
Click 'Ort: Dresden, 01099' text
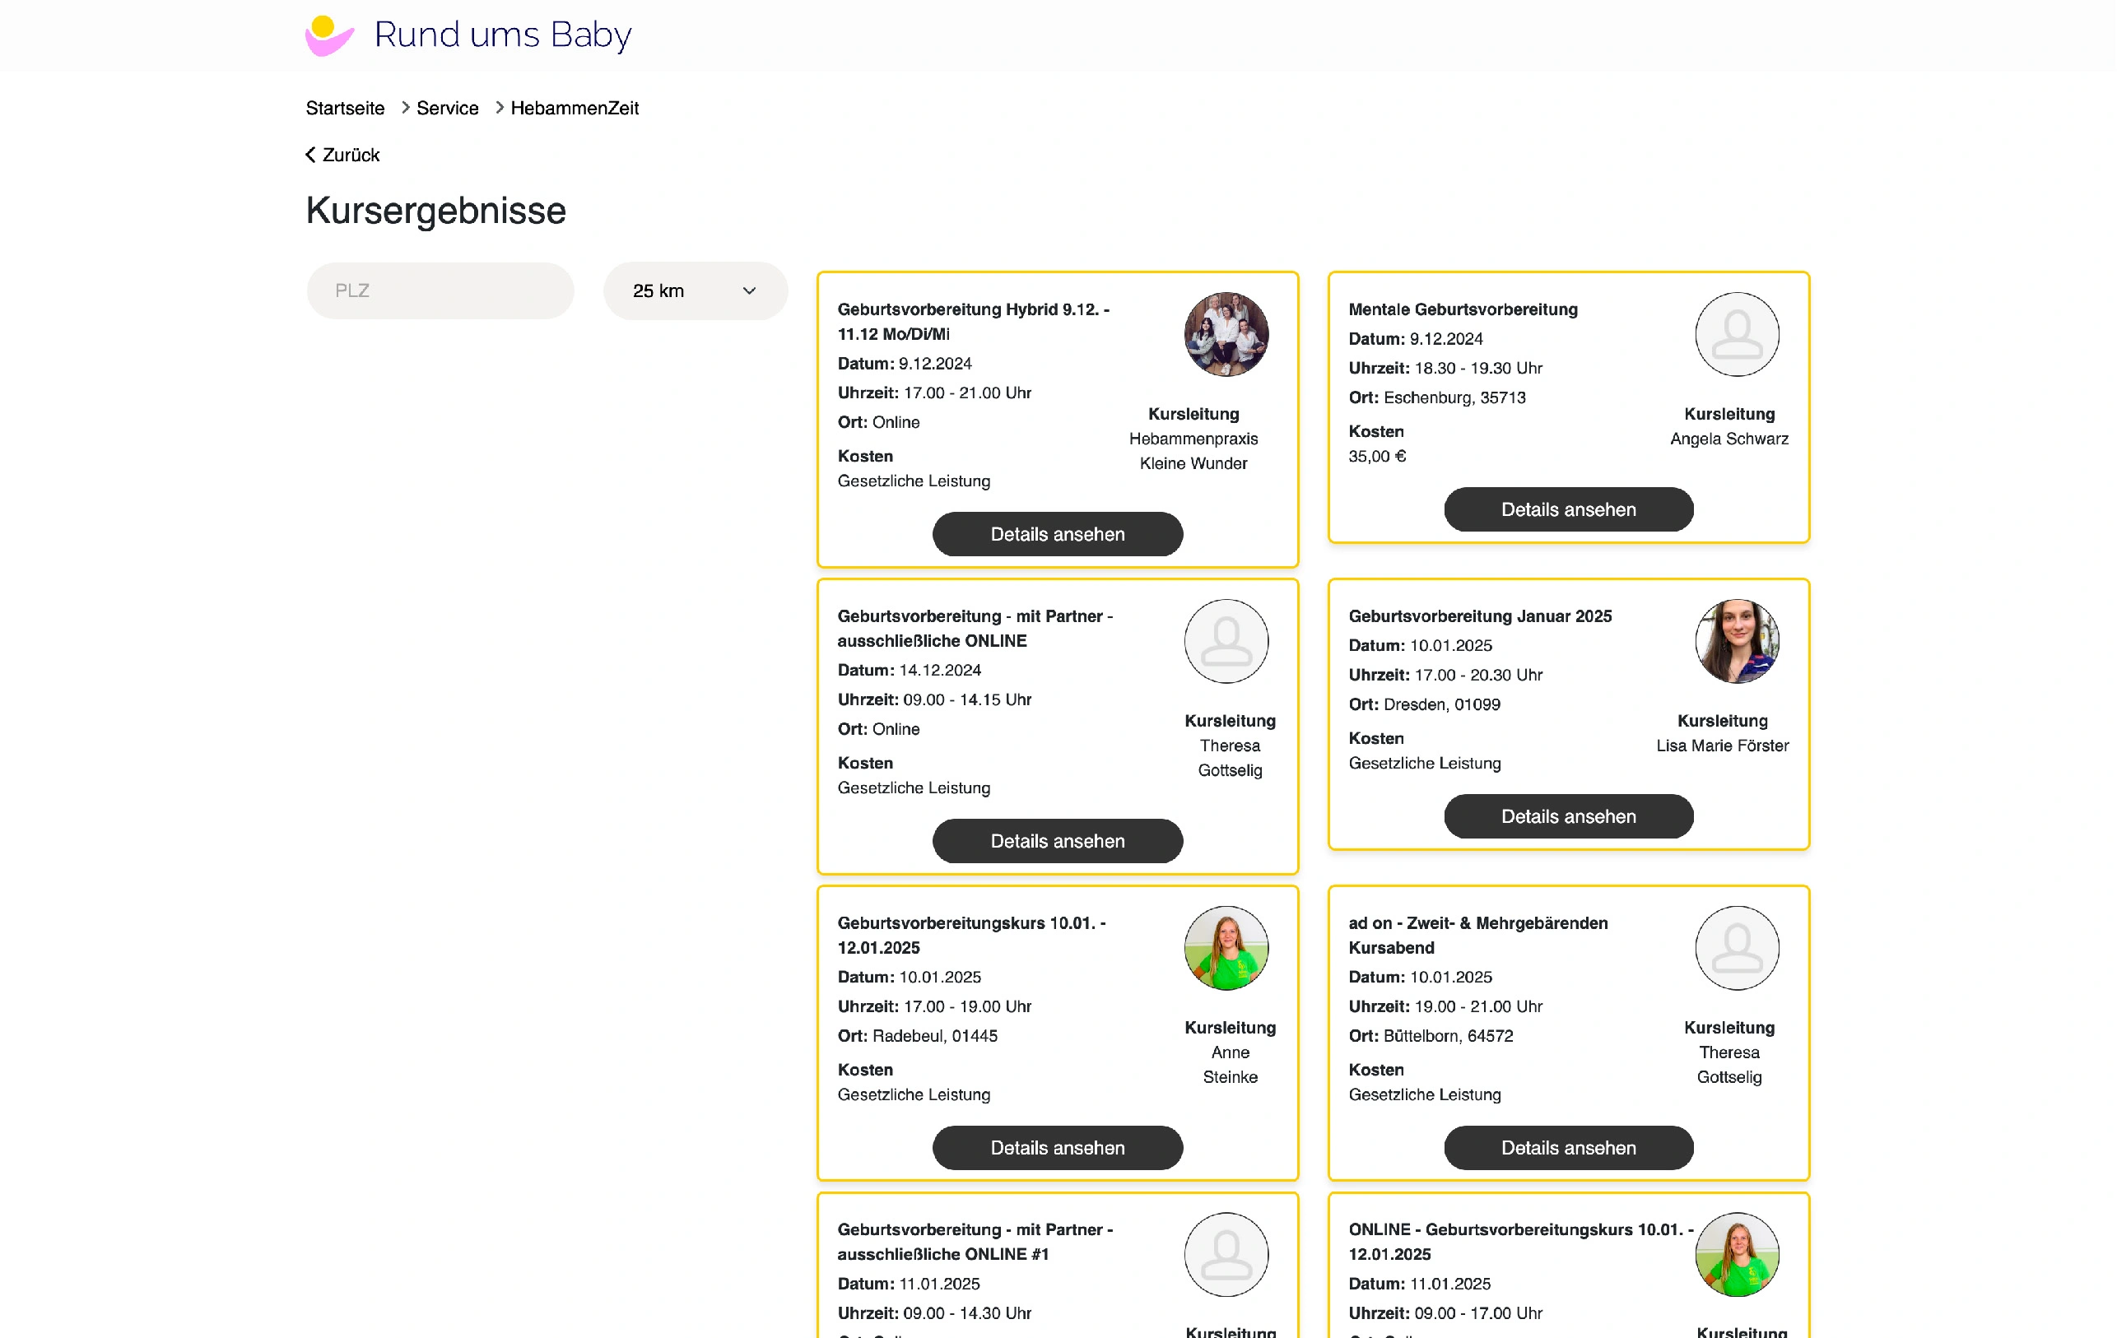(1424, 704)
